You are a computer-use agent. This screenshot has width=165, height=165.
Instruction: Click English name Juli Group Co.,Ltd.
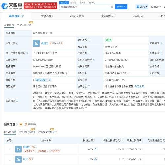click(x=115, y=80)
